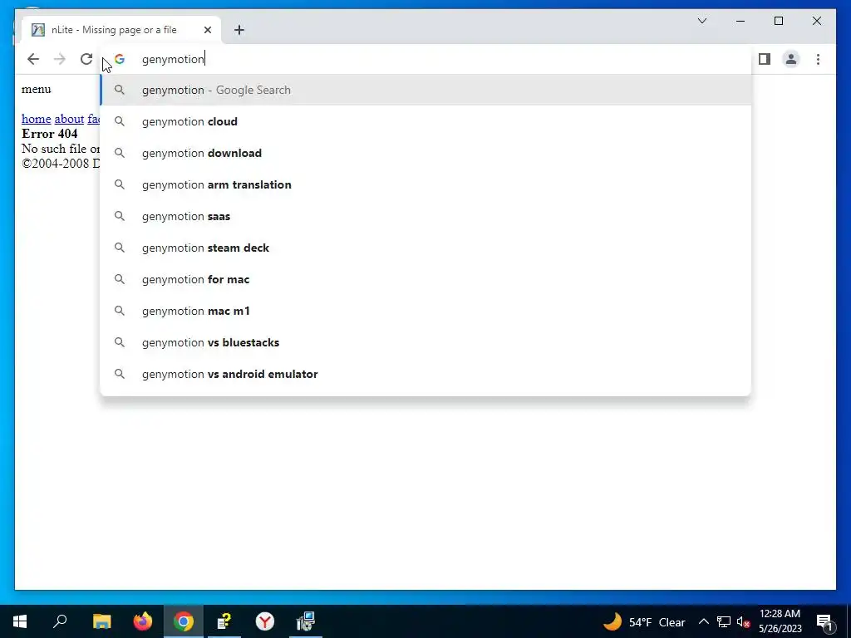Choose the genymotion for mac suggestion
851x638 pixels.
(x=426, y=279)
